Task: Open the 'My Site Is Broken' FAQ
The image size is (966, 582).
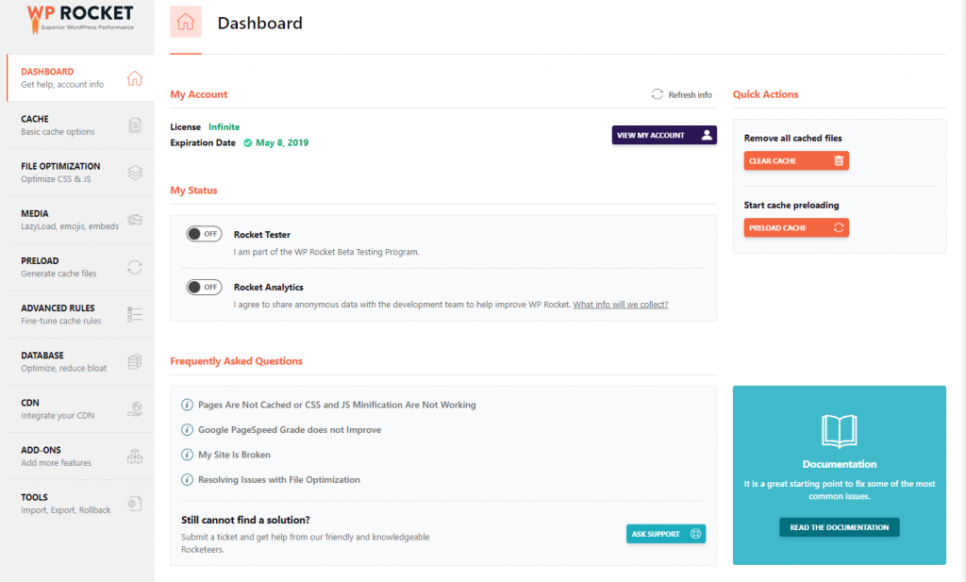Action: pos(234,455)
